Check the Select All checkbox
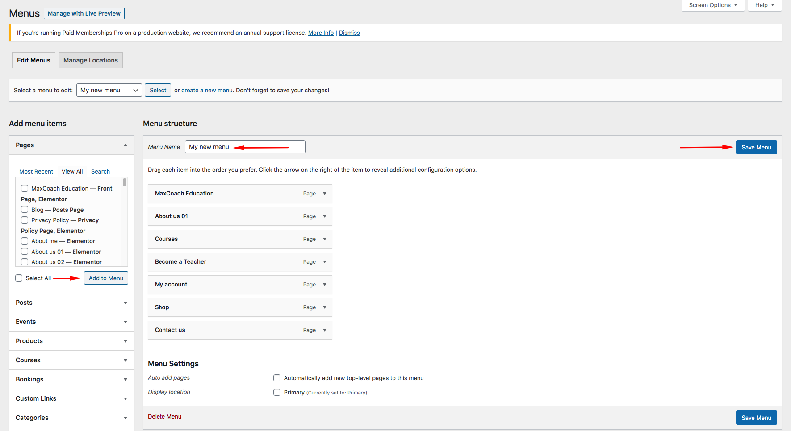 click(x=19, y=278)
